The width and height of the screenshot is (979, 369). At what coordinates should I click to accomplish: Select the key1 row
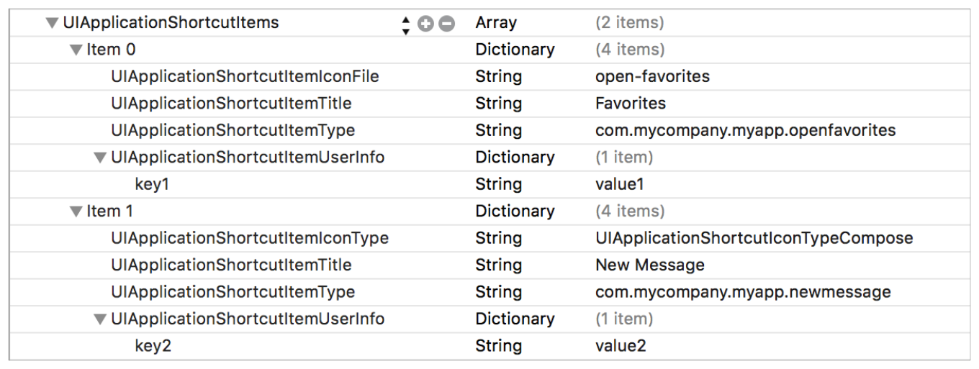click(152, 184)
